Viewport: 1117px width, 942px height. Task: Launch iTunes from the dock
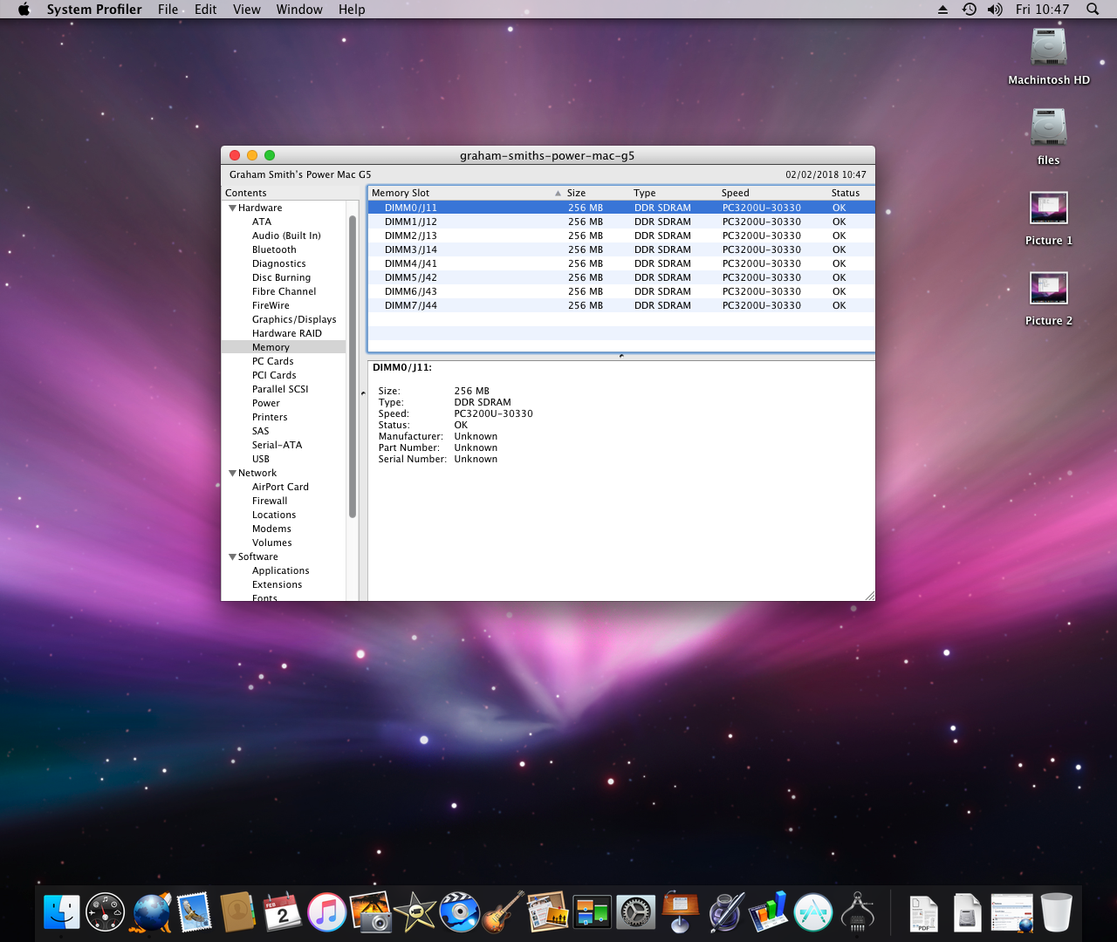[327, 912]
